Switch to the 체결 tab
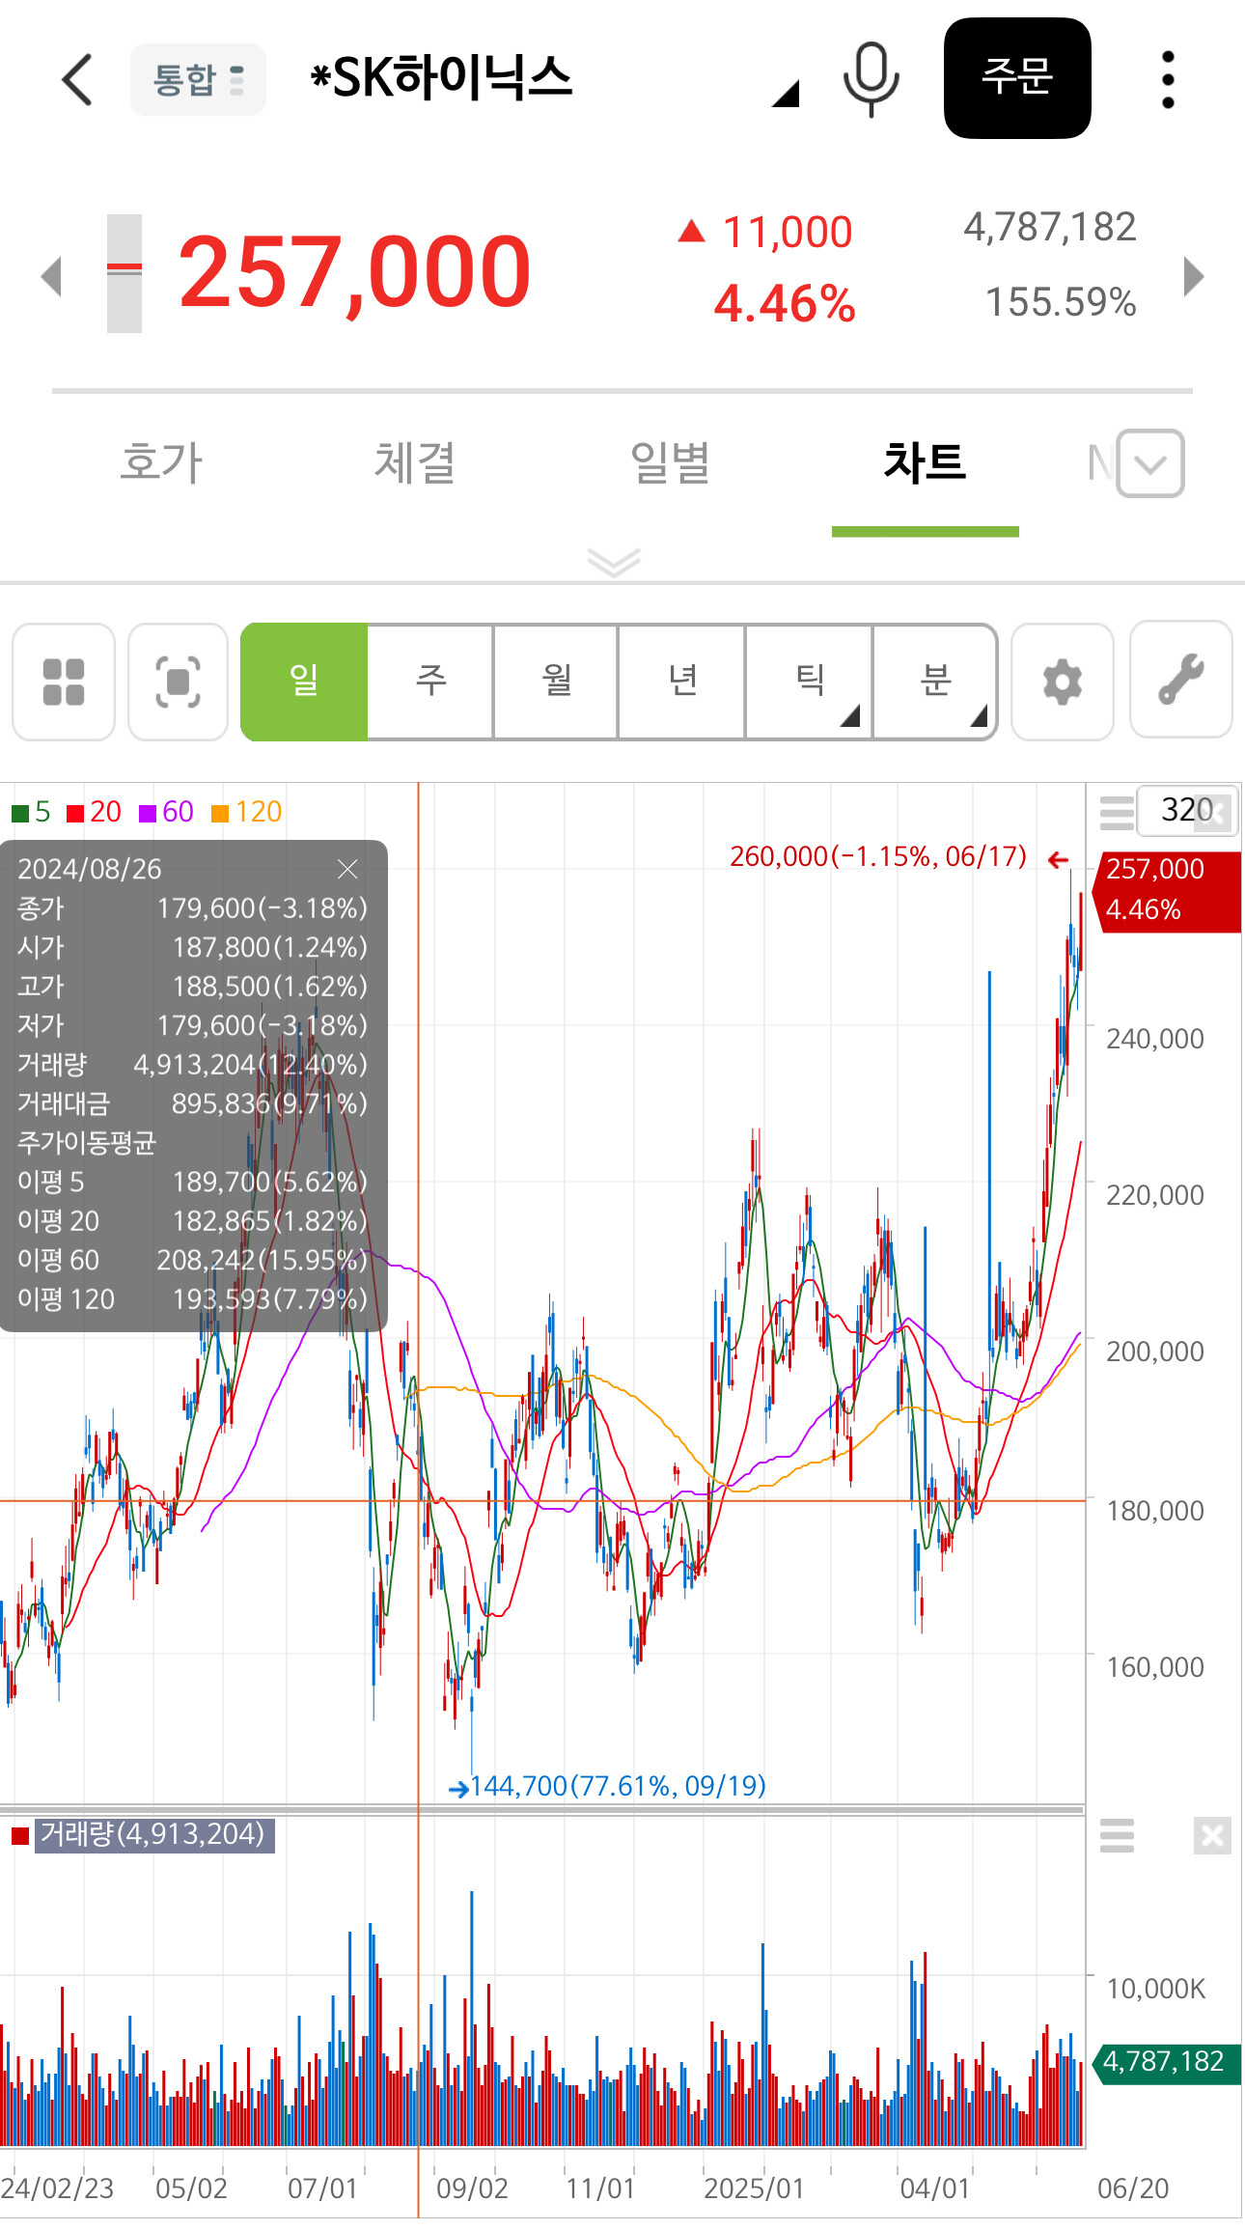Image resolution: width=1245 pixels, height=2230 pixels. pos(415,462)
